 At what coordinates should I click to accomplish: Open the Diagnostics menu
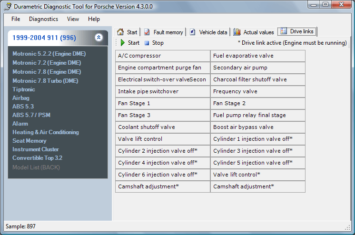(43, 19)
